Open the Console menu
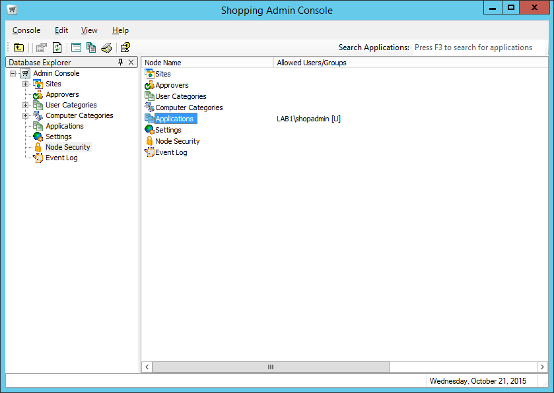 click(26, 30)
